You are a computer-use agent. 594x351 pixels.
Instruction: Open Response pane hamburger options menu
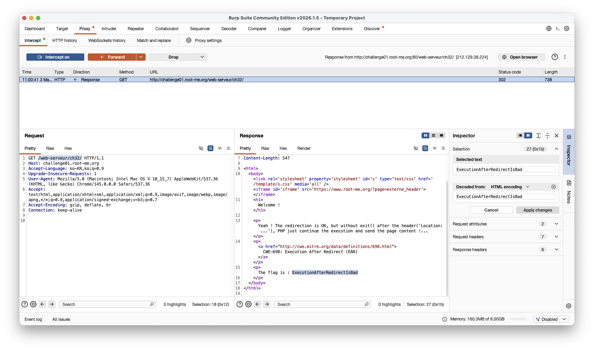pos(443,148)
